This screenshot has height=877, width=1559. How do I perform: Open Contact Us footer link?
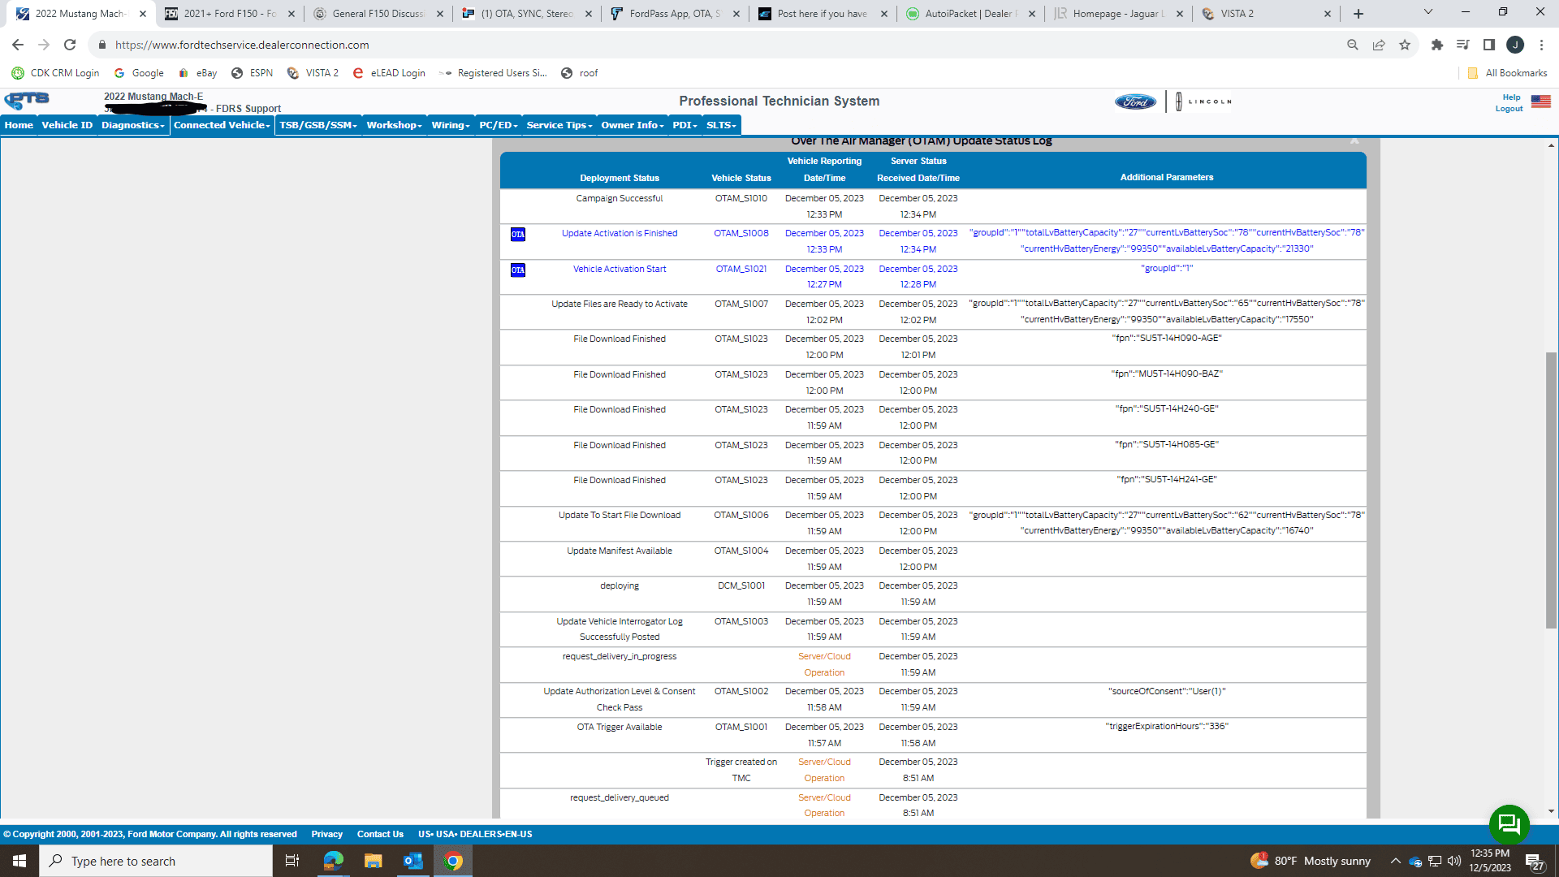coord(380,834)
